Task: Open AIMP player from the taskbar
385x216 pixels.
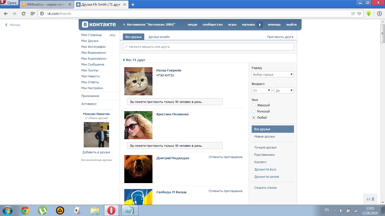Action: (60, 210)
